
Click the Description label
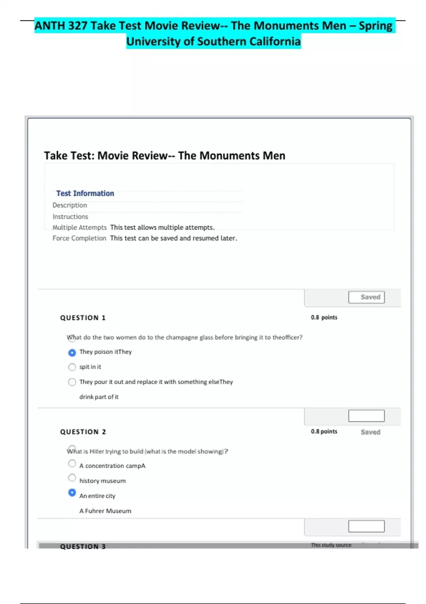tap(70, 205)
